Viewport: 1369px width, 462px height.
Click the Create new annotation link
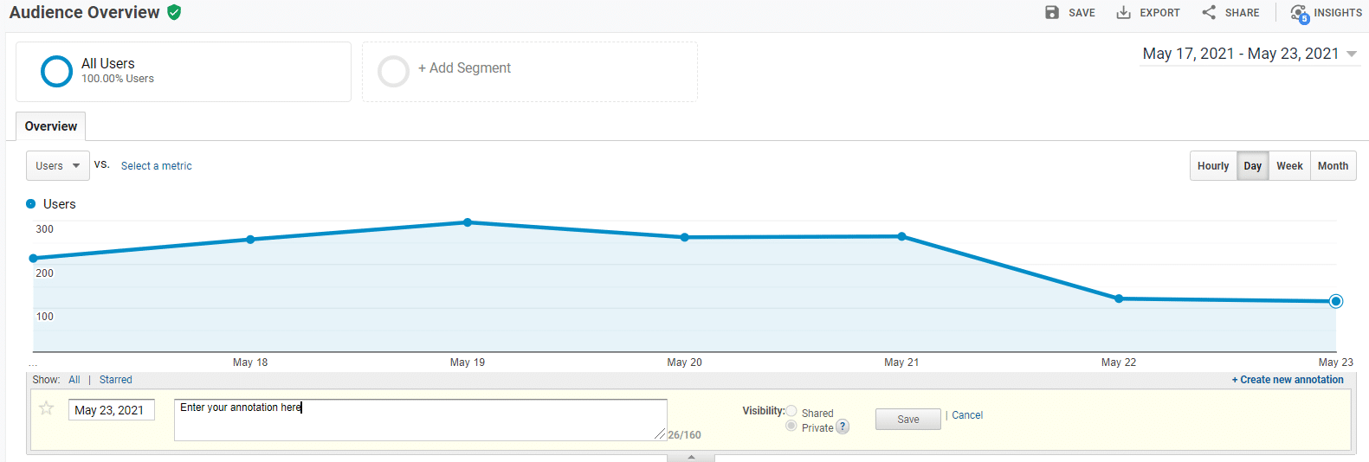pos(1288,380)
